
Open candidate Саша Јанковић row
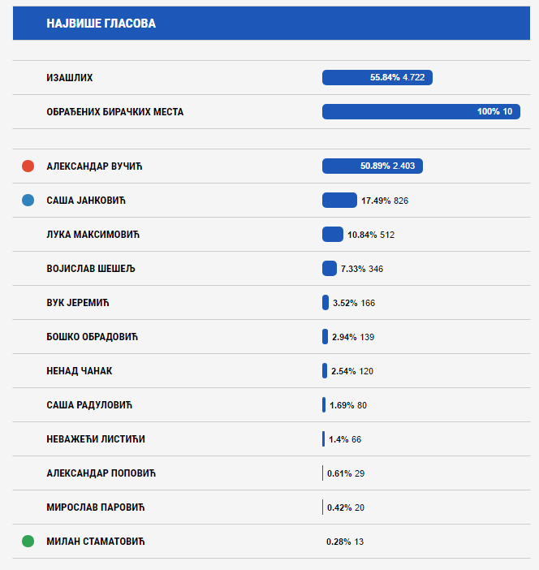[x=88, y=201]
